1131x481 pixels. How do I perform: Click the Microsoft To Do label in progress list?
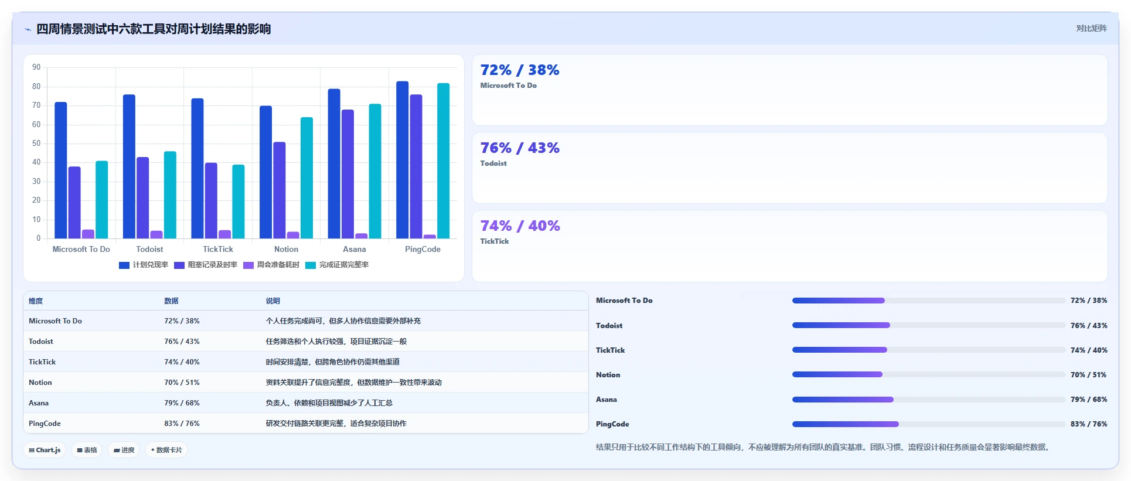click(624, 301)
